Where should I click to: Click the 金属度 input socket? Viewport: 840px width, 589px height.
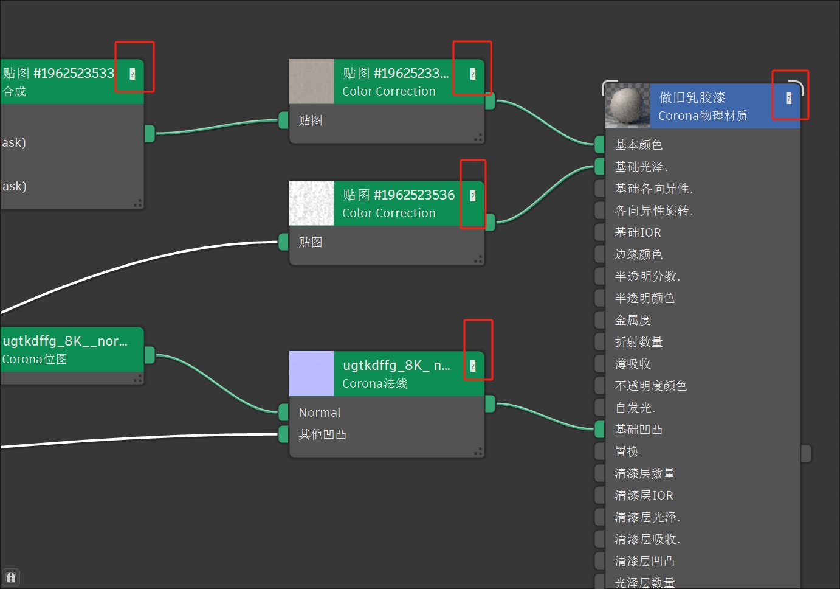[600, 320]
